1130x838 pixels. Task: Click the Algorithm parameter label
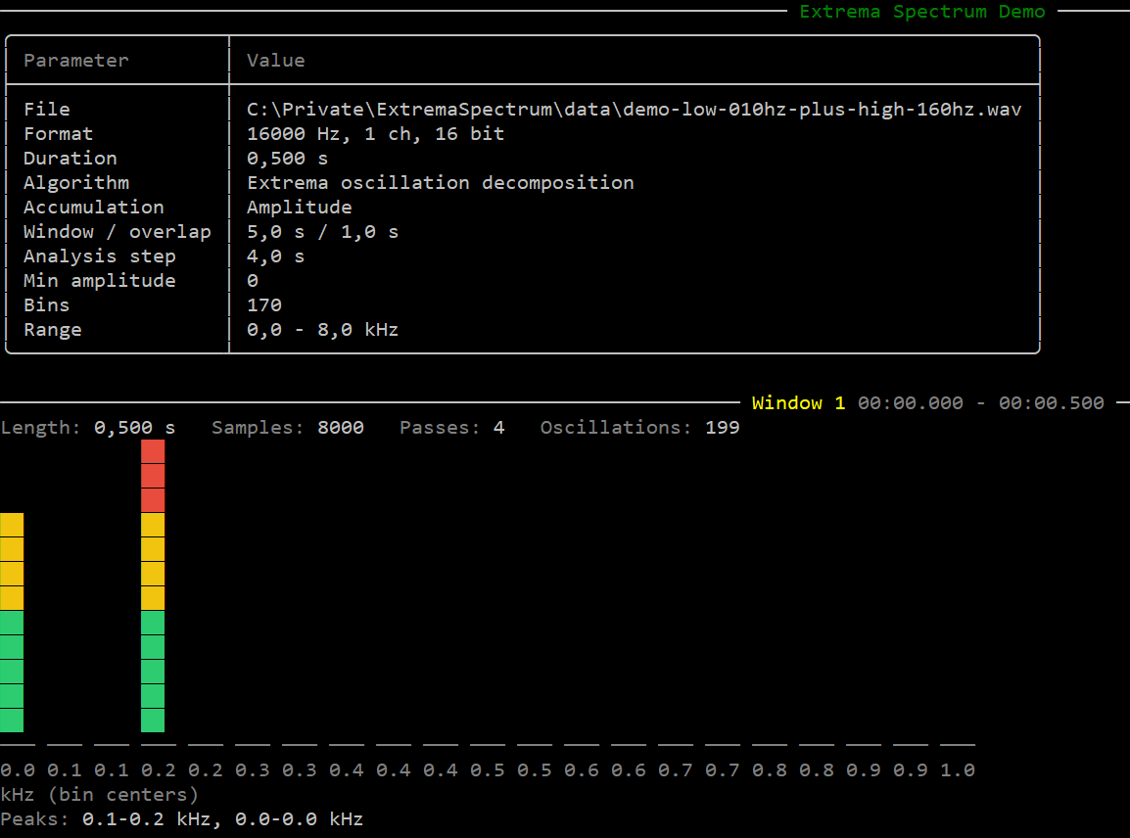pos(76,183)
